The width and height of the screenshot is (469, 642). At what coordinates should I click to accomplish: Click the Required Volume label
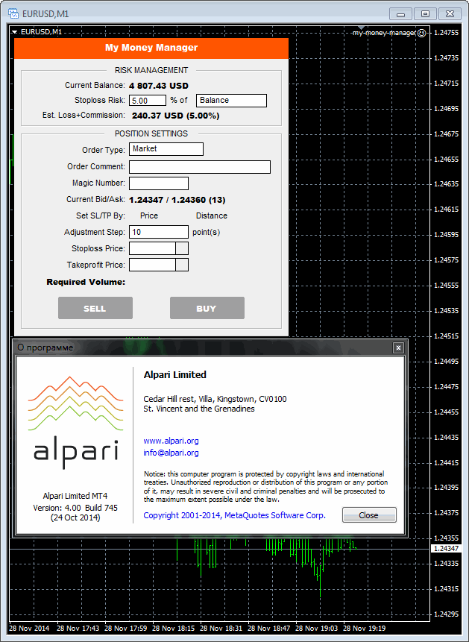(86, 282)
